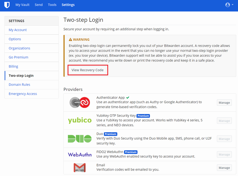238x176 pixels.
Task: Click the Gmail email provider icon
Action: [x=80, y=168]
